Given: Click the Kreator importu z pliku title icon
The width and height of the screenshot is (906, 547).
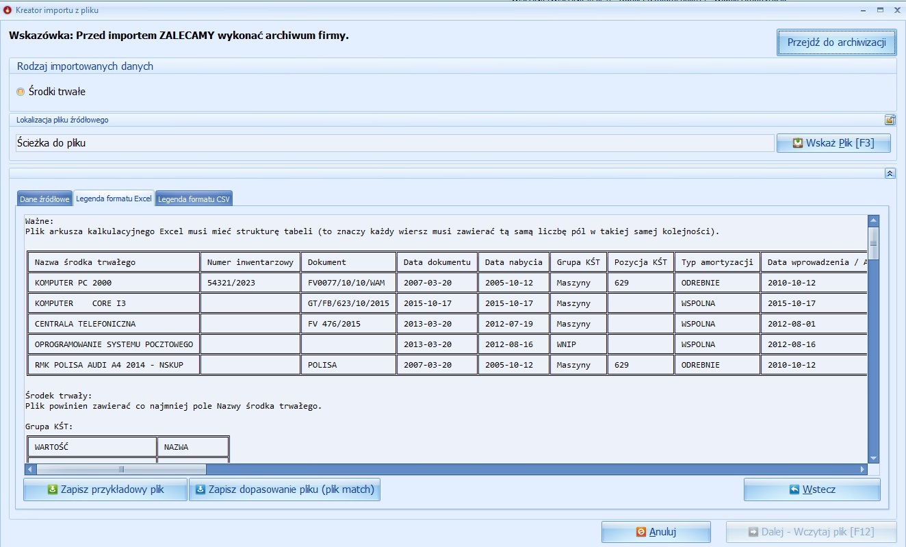Looking at the screenshot, I should [8, 10].
